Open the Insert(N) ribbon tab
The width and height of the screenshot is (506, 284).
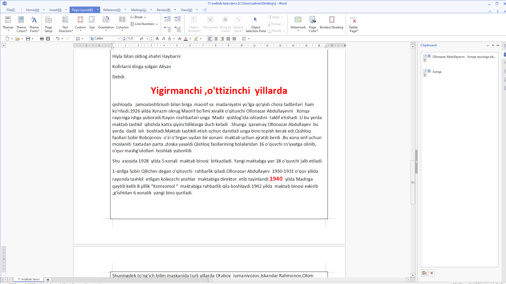click(x=55, y=10)
